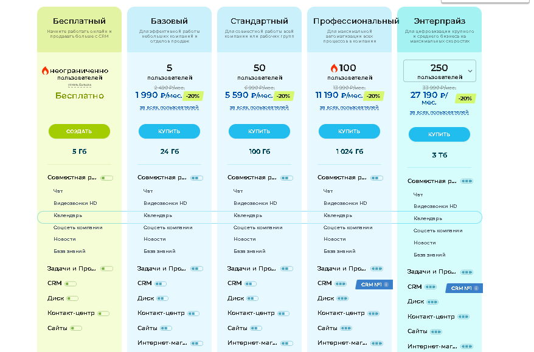The height and width of the screenshot is (352, 534).
Task: Expand Совместная работа section in Стандартный plan
Action: tap(252, 178)
